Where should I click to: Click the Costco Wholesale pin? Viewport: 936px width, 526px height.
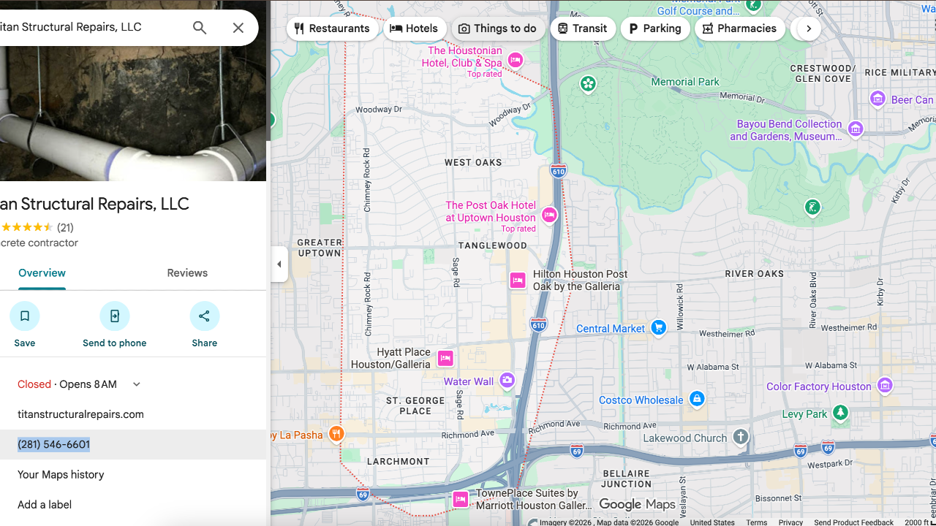pyautogui.click(x=697, y=399)
